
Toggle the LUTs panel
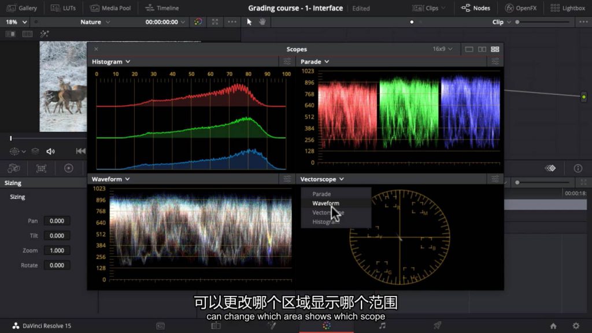(x=63, y=8)
